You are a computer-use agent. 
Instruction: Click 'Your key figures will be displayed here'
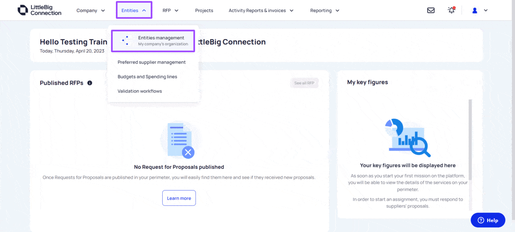408,165
